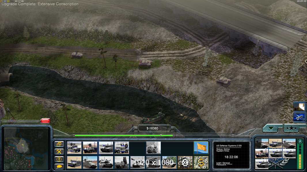
Task: Select the dimmed first unit in the queue panel
Action: [261, 143]
